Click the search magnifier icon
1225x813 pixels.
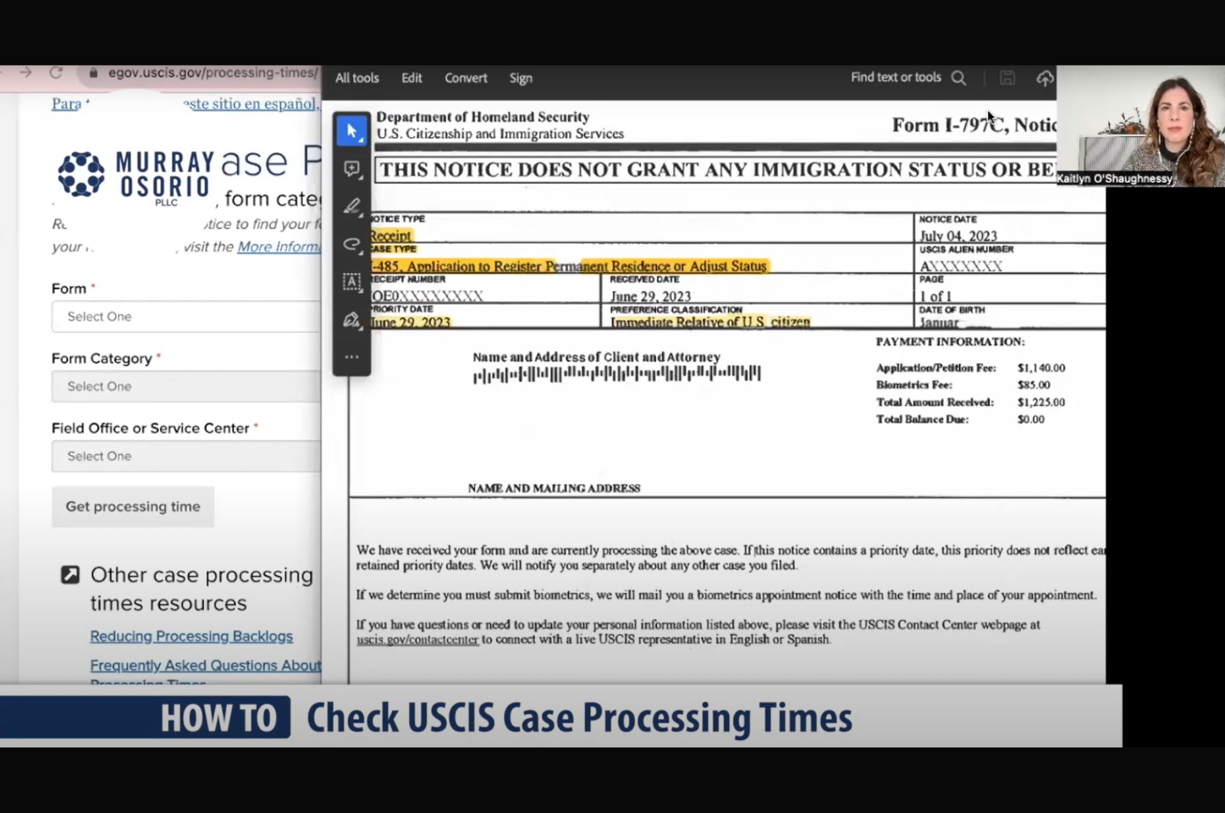coord(958,78)
